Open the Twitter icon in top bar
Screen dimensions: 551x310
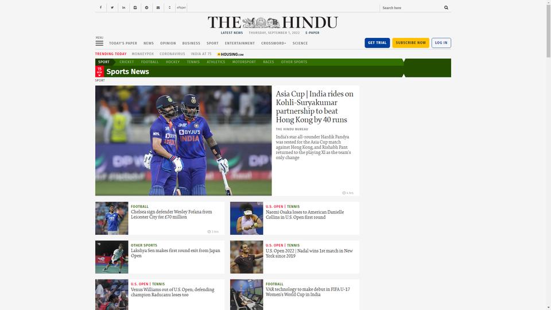click(x=112, y=7)
